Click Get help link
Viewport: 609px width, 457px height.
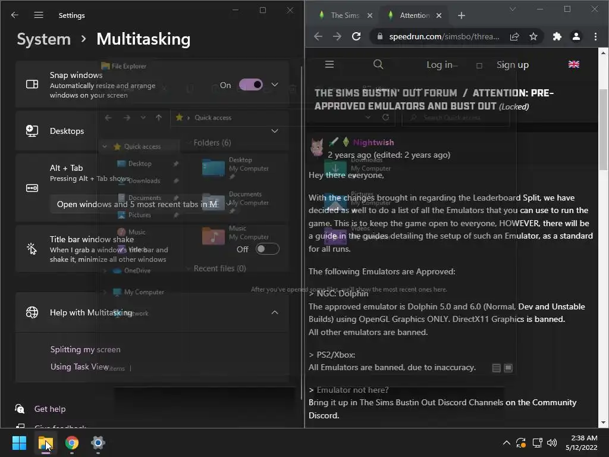50,409
